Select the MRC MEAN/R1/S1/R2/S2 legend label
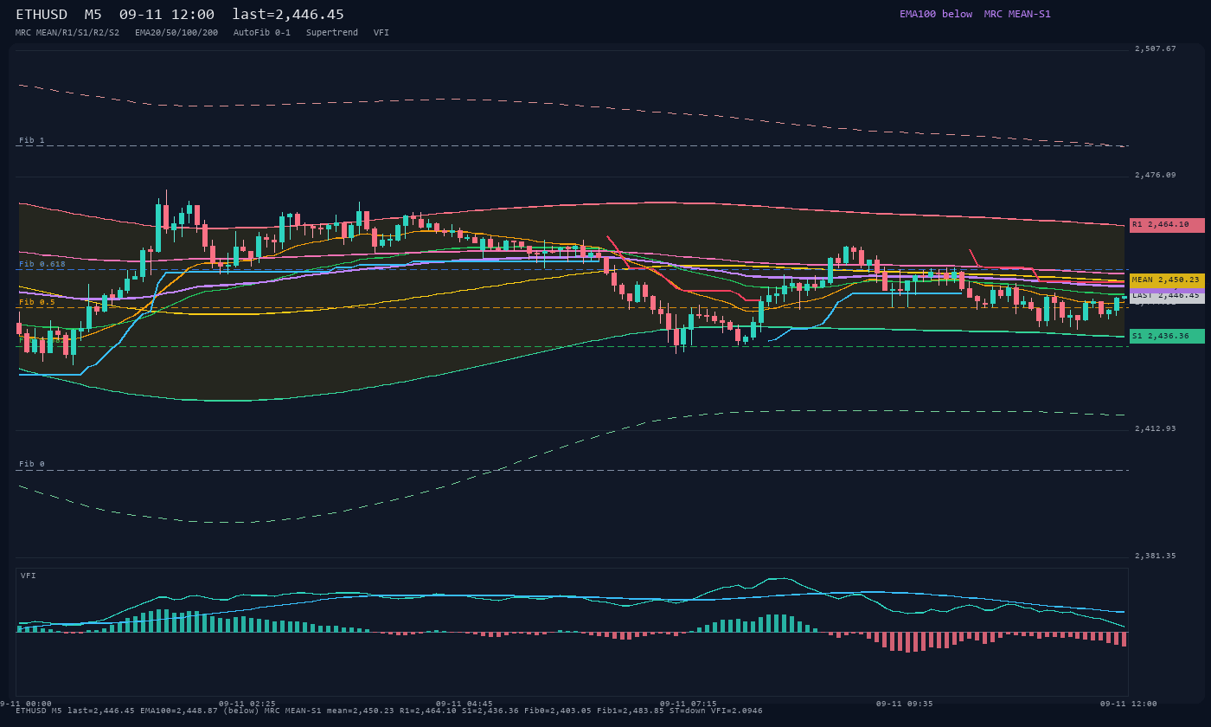 coord(67,32)
